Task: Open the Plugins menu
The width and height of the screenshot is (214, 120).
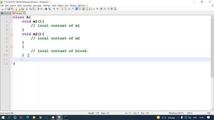Action: point(73,6)
